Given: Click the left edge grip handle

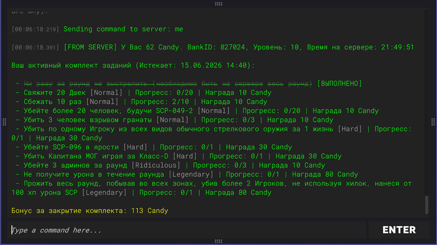Looking at the screenshot, I should click(4, 122).
